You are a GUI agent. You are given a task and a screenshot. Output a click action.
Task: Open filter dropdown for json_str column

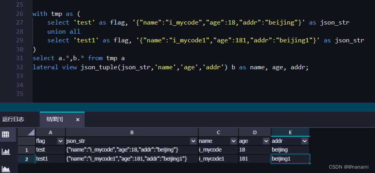tap(193, 141)
